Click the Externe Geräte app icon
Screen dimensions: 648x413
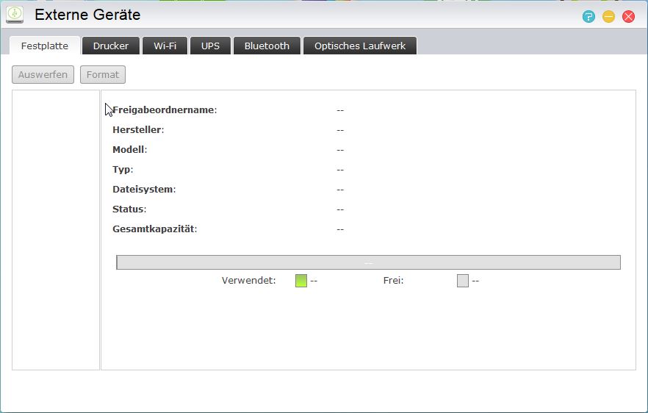(15, 15)
